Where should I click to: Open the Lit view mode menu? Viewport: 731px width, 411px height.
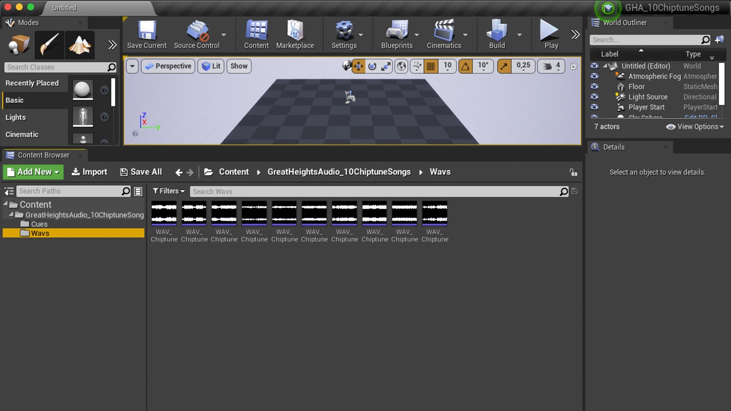pos(211,66)
